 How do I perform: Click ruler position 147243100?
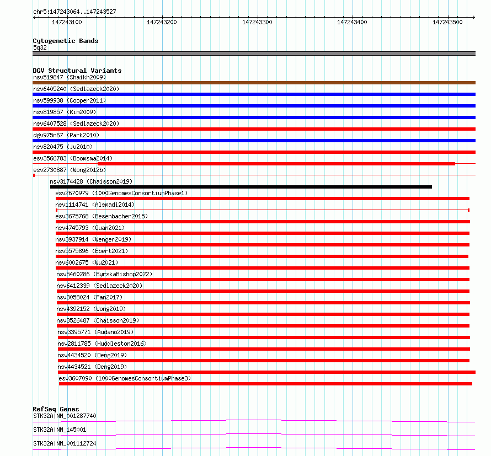(x=67, y=22)
